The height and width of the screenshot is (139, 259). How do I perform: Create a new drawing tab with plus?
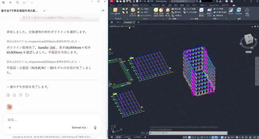pyautogui.click(x=138, y=22)
